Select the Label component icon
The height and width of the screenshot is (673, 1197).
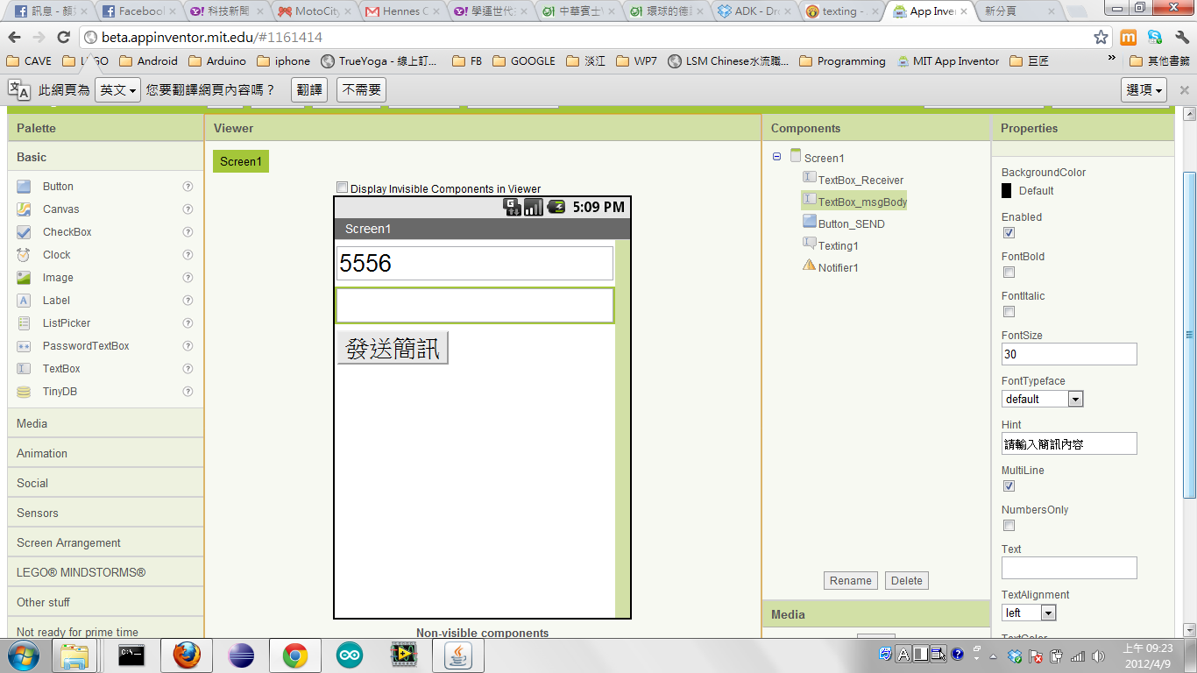(24, 301)
